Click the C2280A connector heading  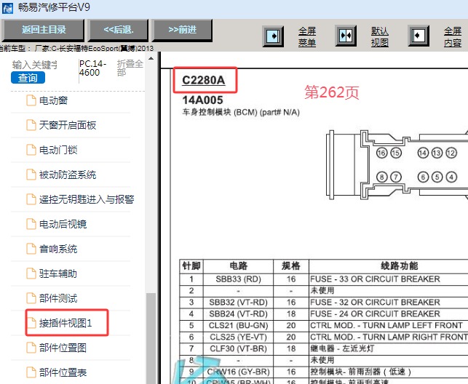[x=204, y=81]
